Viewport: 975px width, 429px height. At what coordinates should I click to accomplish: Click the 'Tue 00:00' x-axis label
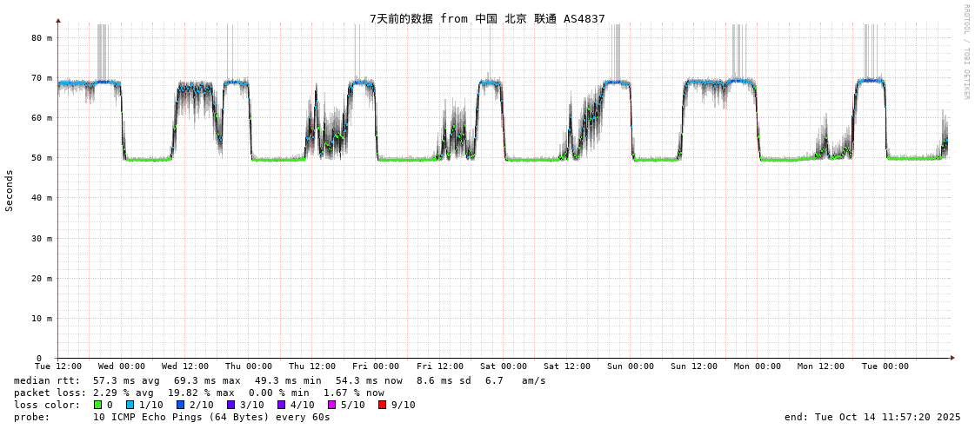coord(885,366)
